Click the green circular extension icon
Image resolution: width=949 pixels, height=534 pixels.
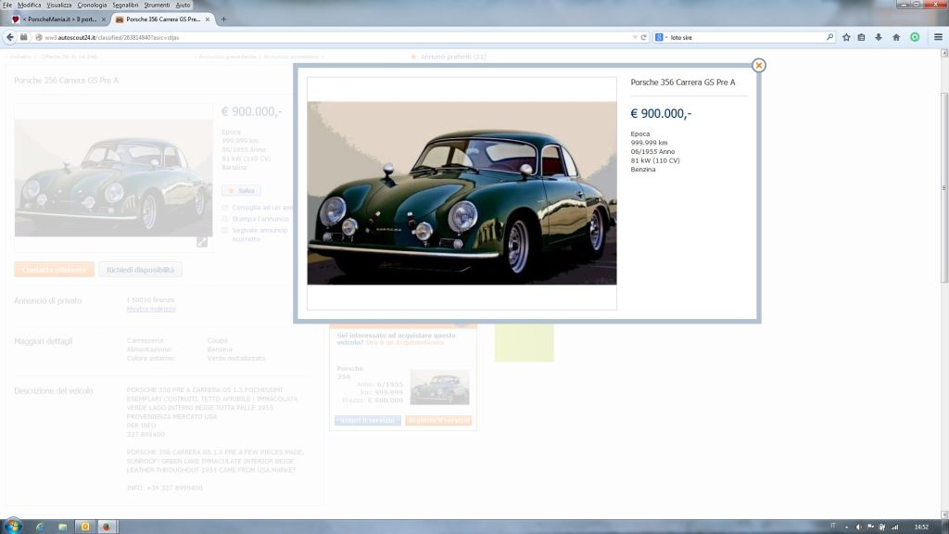tap(915, 37)
